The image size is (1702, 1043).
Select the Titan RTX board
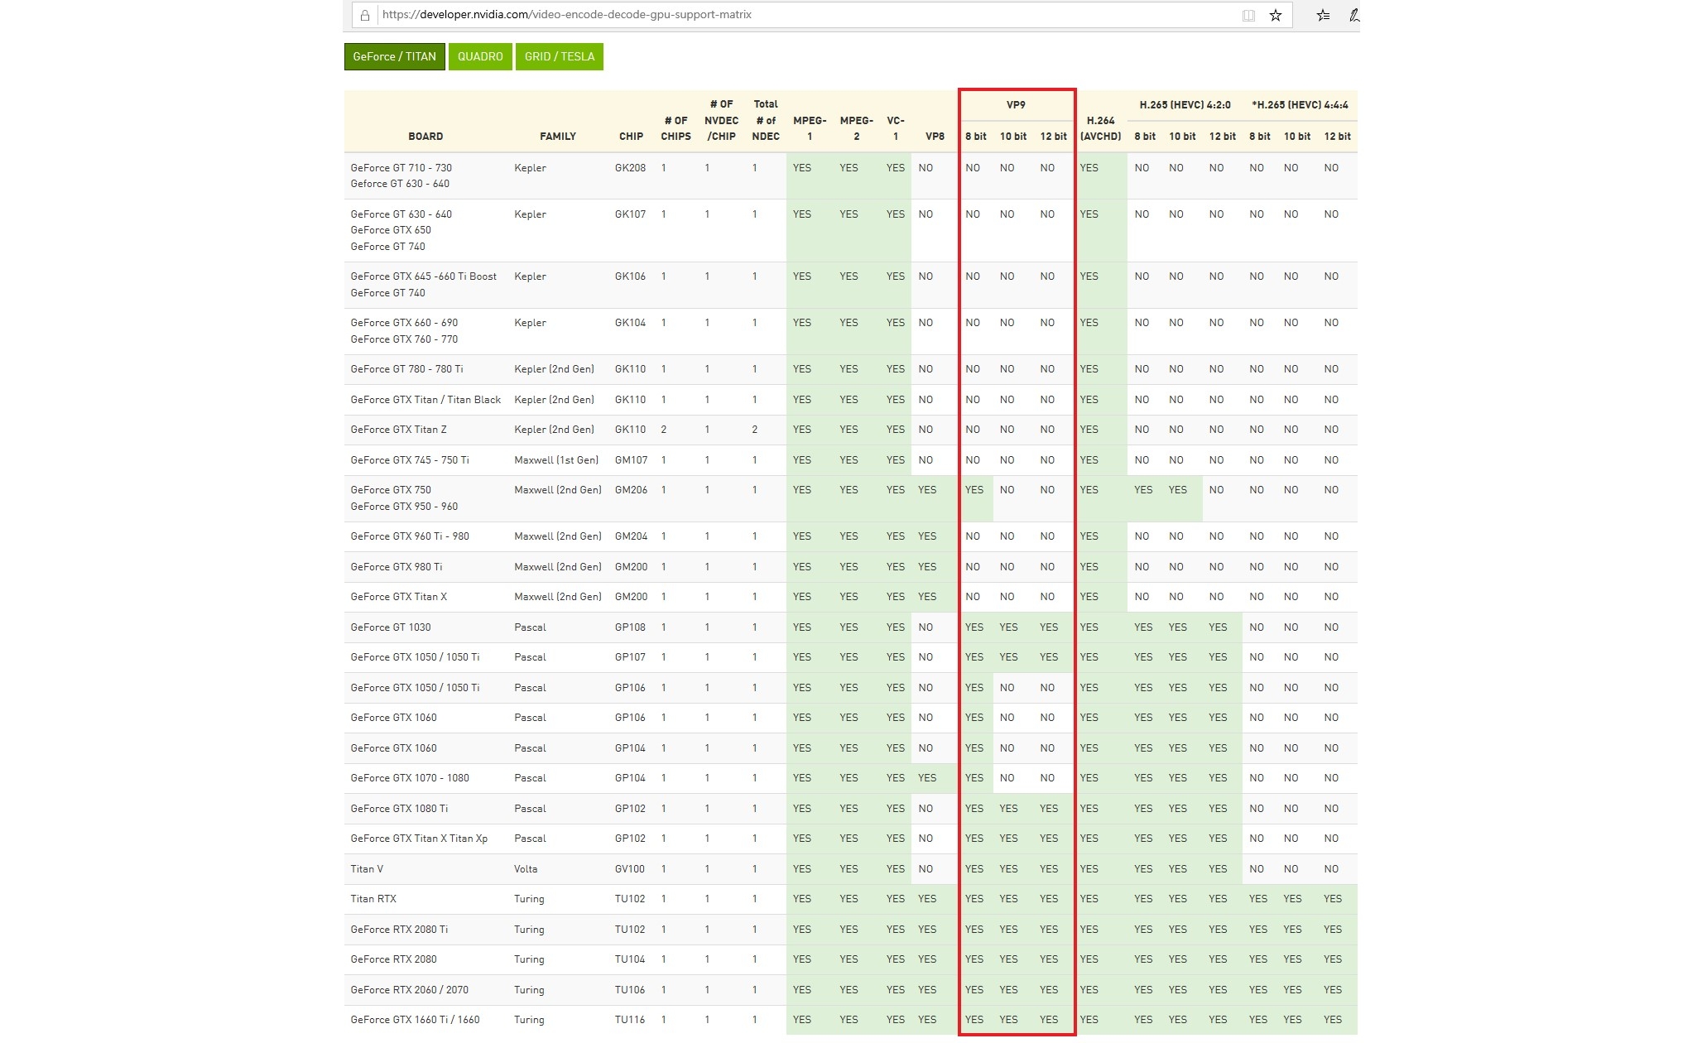click(x=373, y=899)
